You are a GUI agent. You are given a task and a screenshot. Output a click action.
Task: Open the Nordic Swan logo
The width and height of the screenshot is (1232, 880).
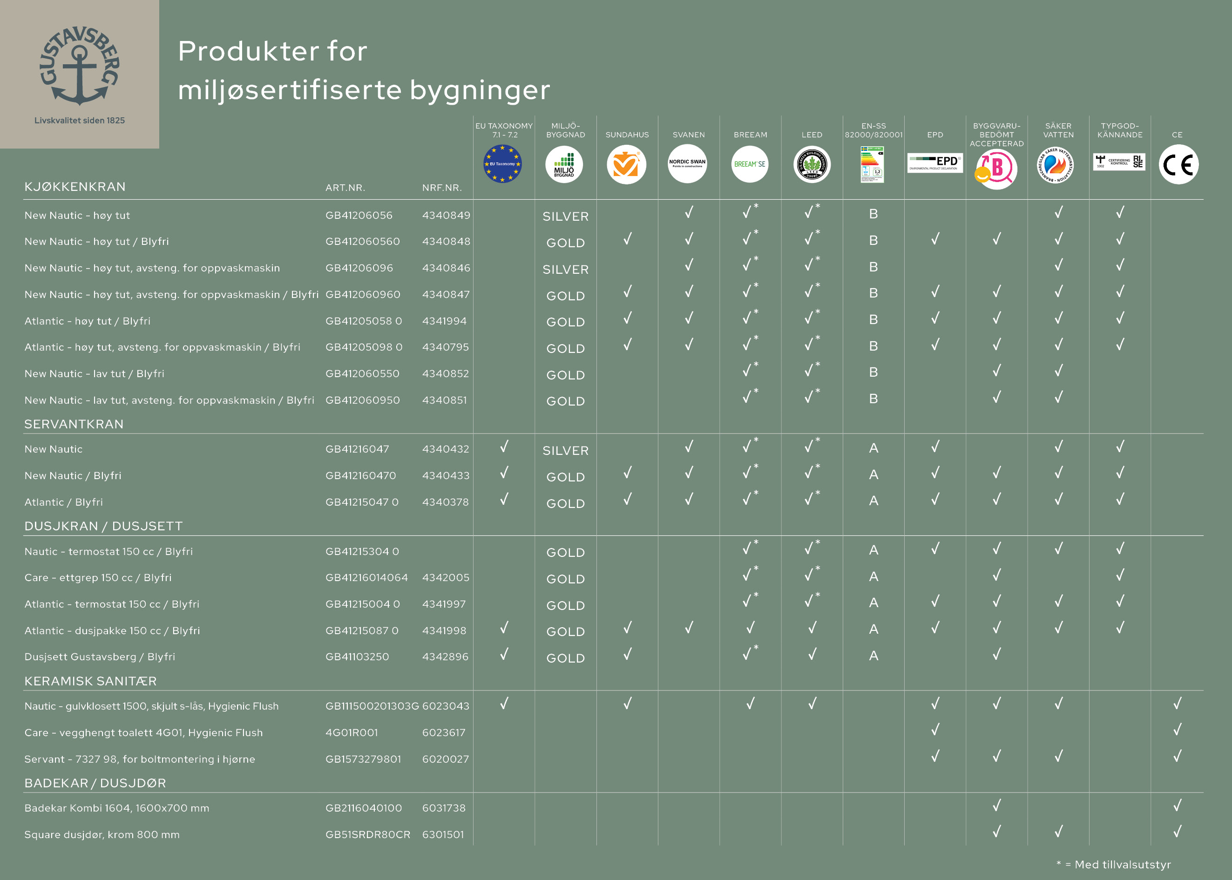click(688, 163)
